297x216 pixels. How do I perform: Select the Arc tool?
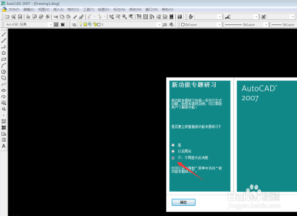click(4, 65)
